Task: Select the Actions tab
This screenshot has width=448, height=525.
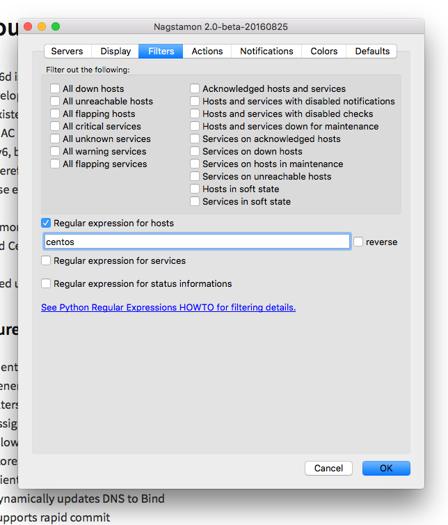Action: (x=207, y=51)
